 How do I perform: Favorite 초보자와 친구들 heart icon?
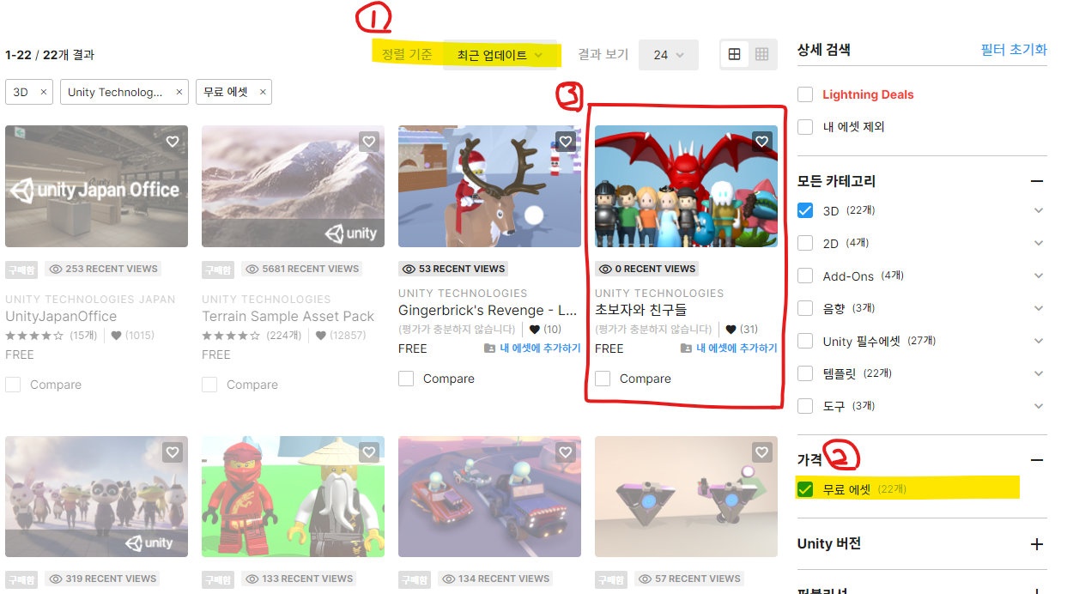pos(762,142)
